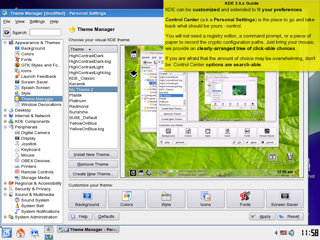Open the Home folder panel icon
320x240 pixels.
(x=21, y=233)
